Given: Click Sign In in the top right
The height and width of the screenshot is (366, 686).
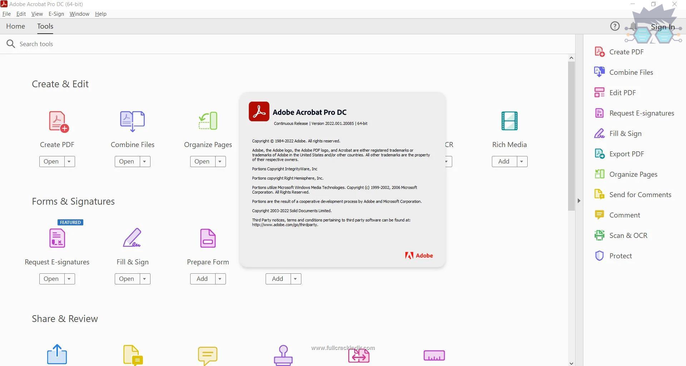Looking at the screenshot, I should coord(663,27).
